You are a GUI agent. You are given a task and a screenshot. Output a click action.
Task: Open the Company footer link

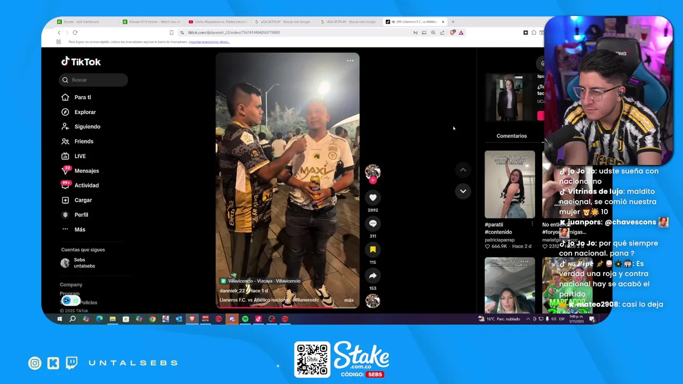(71, 285)
